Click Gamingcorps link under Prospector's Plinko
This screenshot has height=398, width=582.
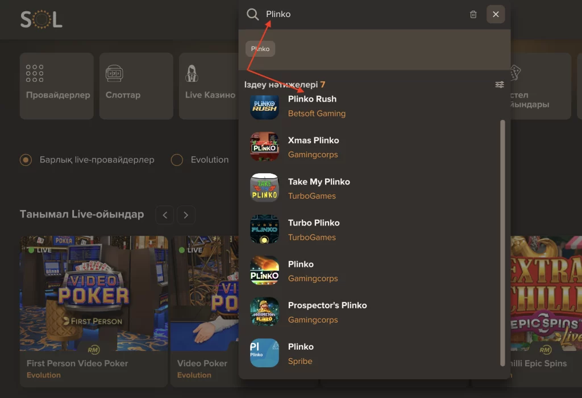click(313, 320)
